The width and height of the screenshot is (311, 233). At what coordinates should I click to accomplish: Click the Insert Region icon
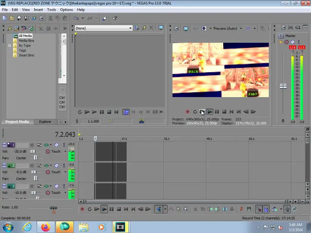pos(249,209)
